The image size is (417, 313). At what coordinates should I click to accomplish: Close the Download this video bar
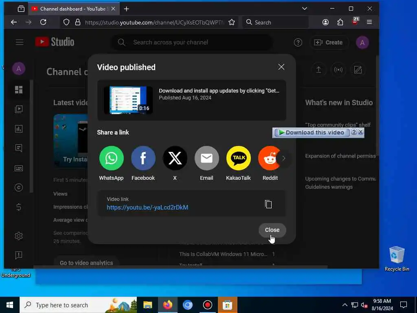pyautogui.click(x=361, y=132)
